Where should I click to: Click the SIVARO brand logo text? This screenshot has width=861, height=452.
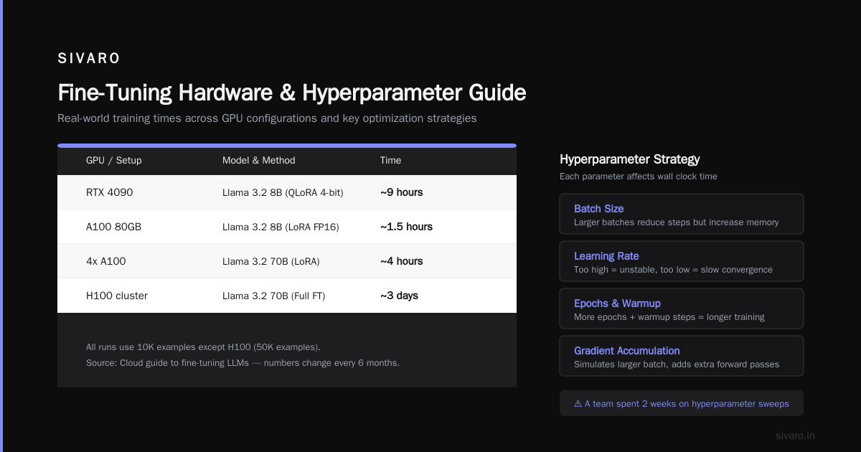(89, 59)
